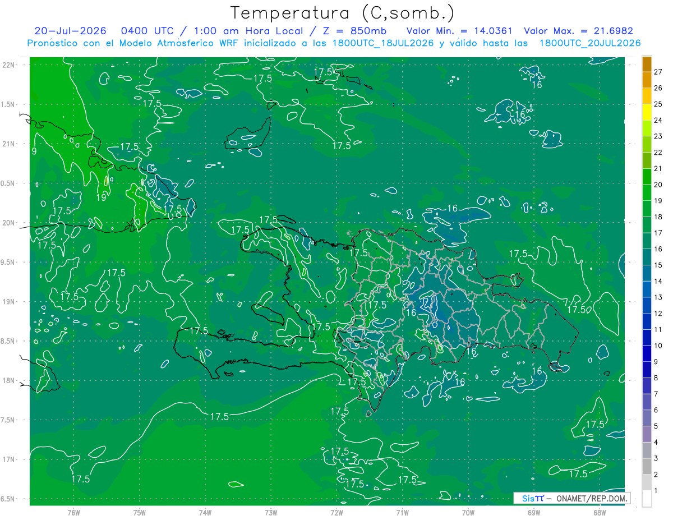The image size is (673, 520).
Task: Click the '19N' latitude axis label
Action: (10, 302)
